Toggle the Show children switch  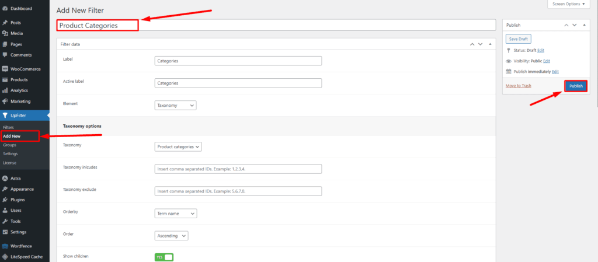[164, 257]
